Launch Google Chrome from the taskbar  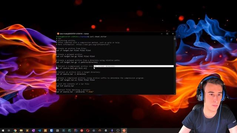pyautogui.click(x=15, y=130)
